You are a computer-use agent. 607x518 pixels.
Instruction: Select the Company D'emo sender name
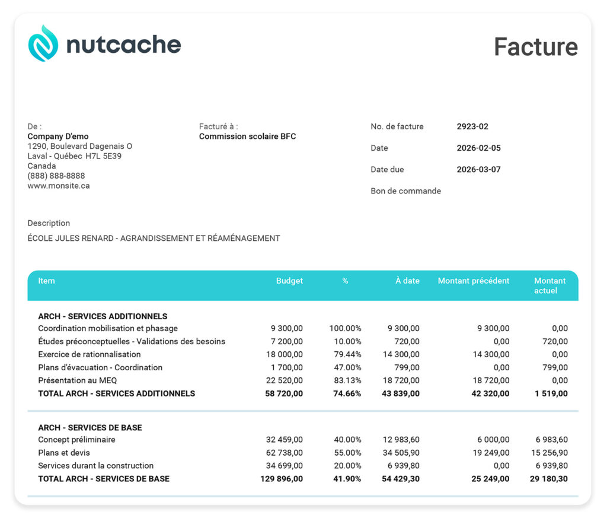[58, 136]
